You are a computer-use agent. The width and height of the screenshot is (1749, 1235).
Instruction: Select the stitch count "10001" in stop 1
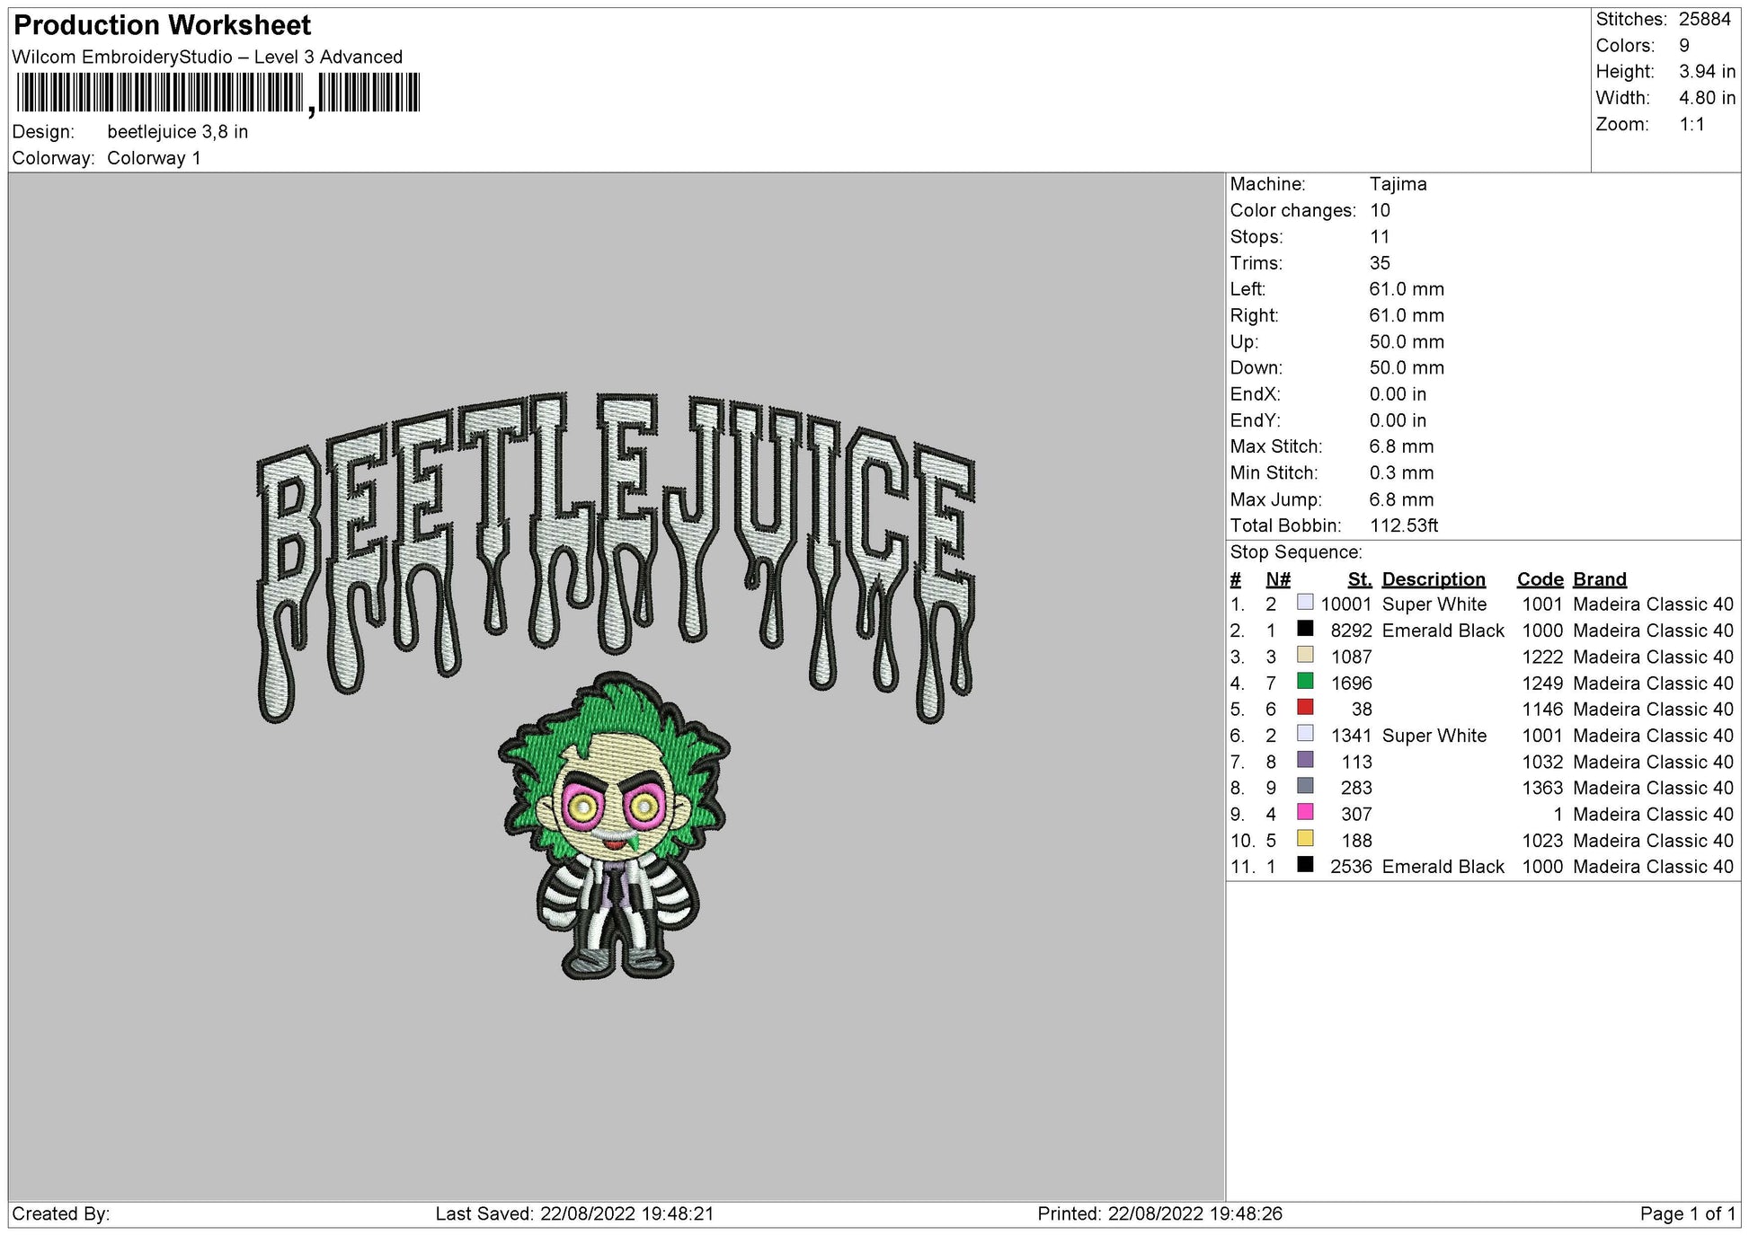(1346, 604)
